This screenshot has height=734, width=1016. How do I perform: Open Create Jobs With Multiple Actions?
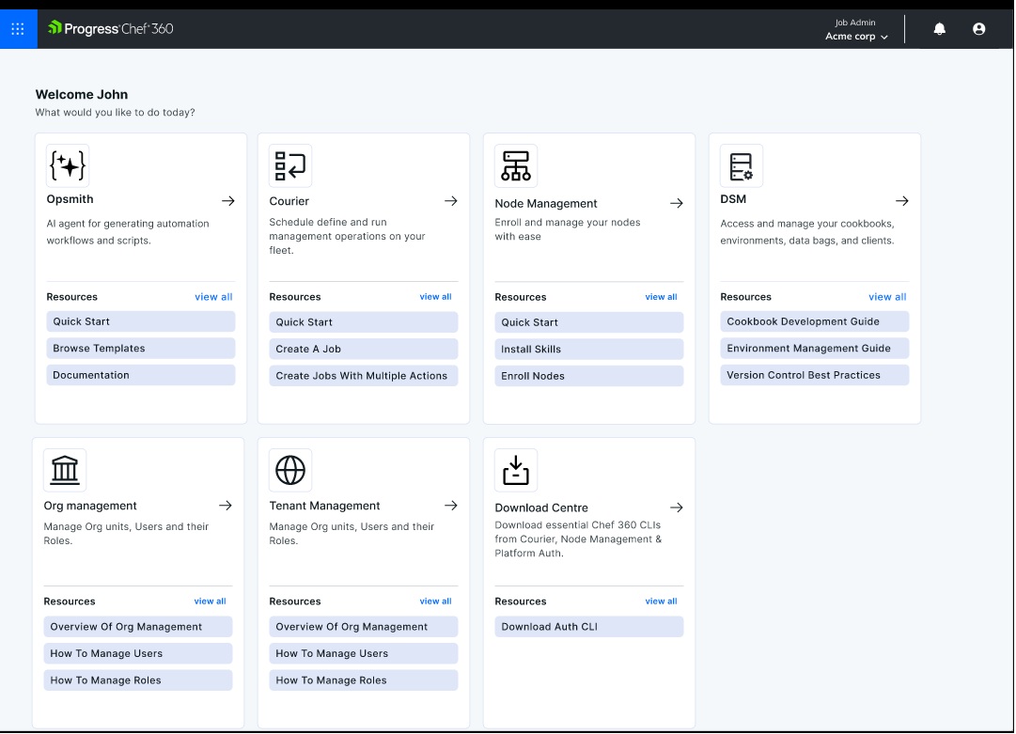[x=364, y=376]
